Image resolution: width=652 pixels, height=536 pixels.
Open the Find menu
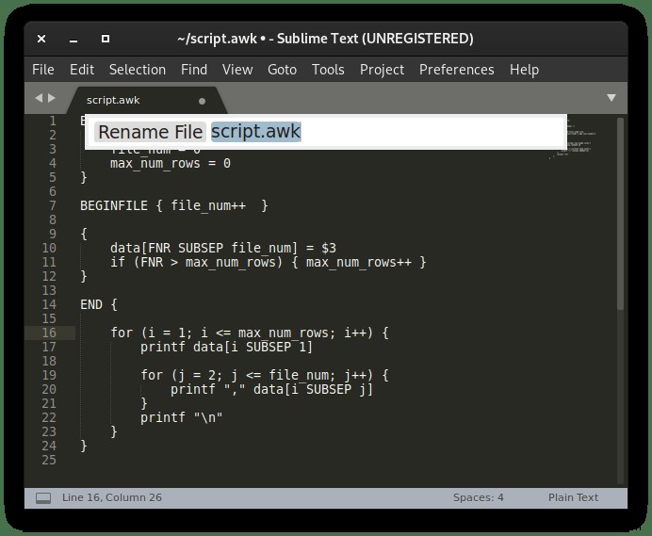(x=194, y=70)
